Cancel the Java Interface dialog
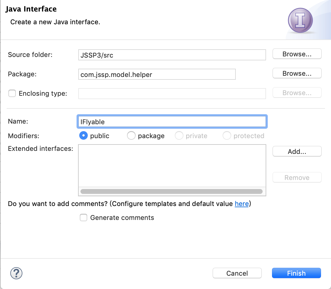Viewport: 331px width, 289px height. [237, 273]
